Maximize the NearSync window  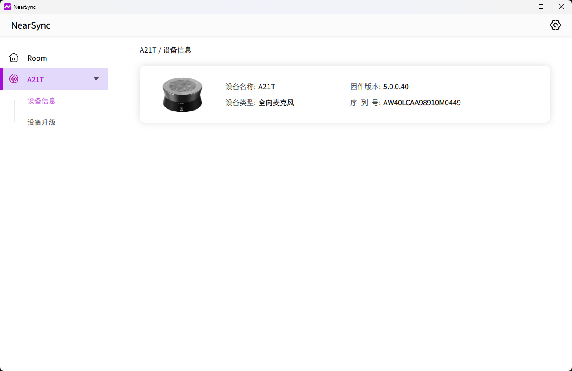(x=541, y=7)
